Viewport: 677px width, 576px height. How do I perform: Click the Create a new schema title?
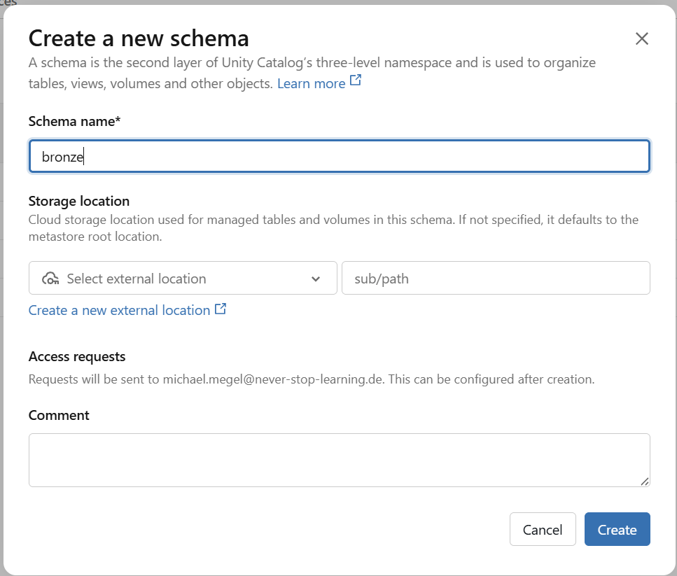139,38
